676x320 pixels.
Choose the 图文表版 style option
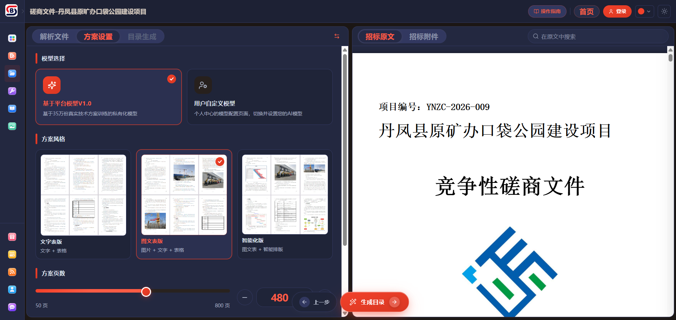pos(184,204)
